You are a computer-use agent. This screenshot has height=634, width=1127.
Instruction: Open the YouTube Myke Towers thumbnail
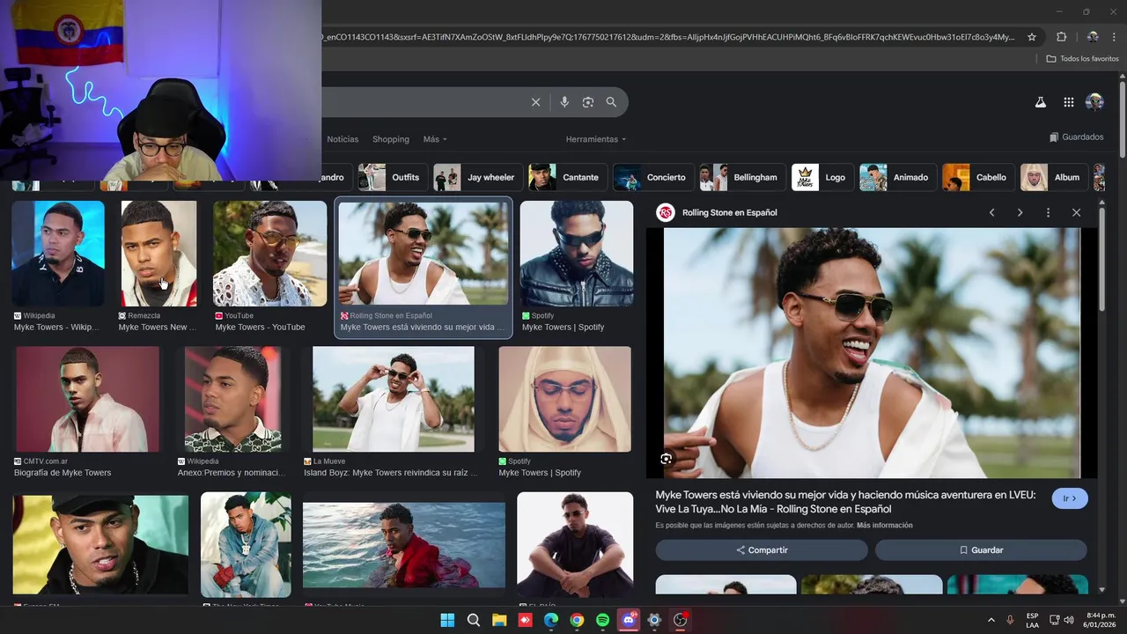[x=269, y=254]
